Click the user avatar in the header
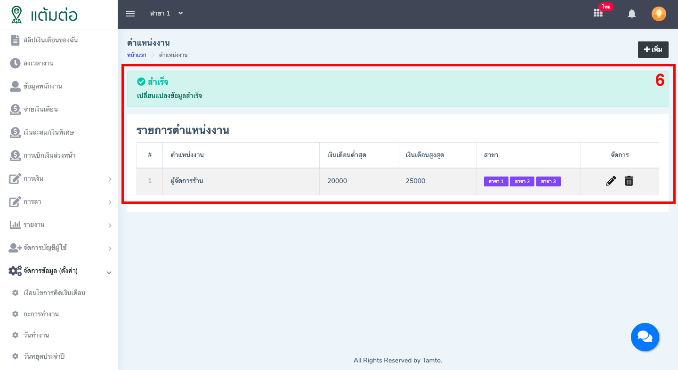Viewport: 678px width, 370px height. pos(659,14)
